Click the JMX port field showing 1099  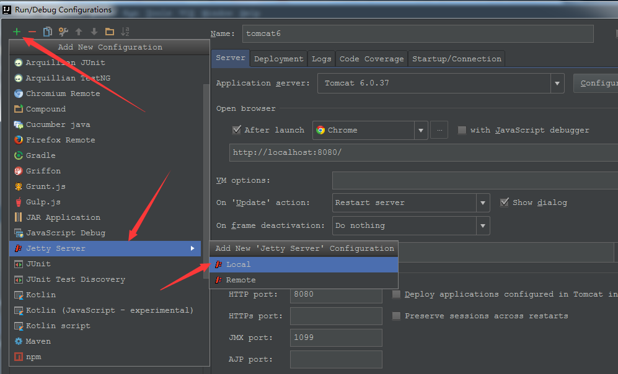coord(336,338)
